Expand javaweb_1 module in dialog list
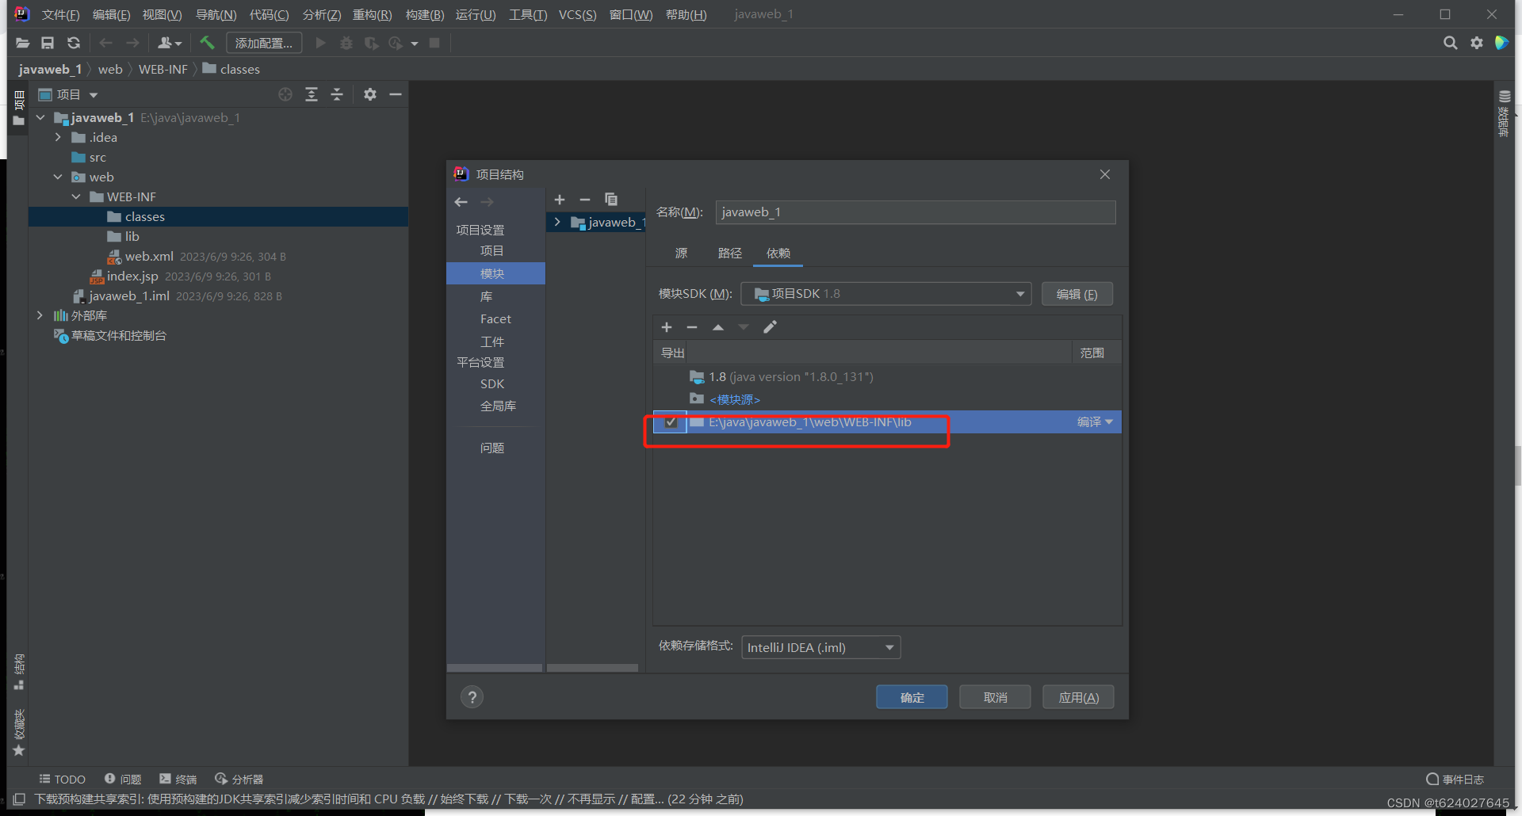The width and height of the screenshot is (1522, 816). point(558,222)
